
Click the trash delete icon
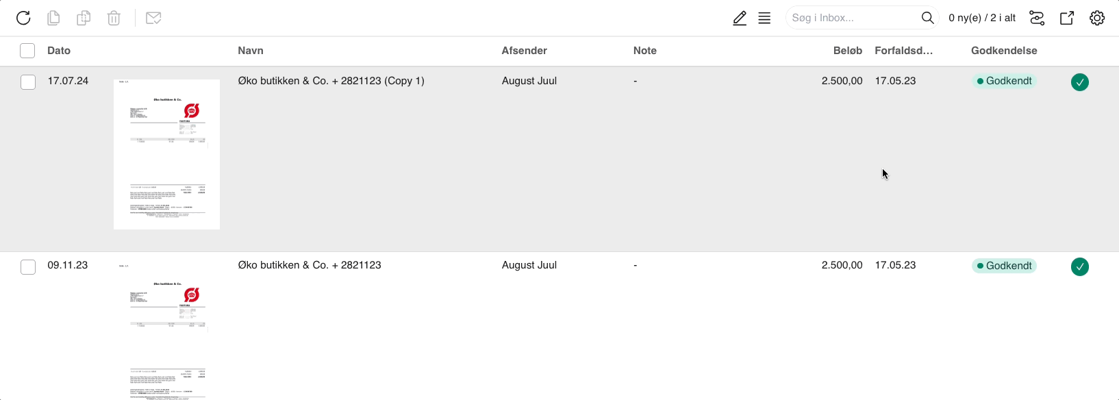[x=114, y=18]
